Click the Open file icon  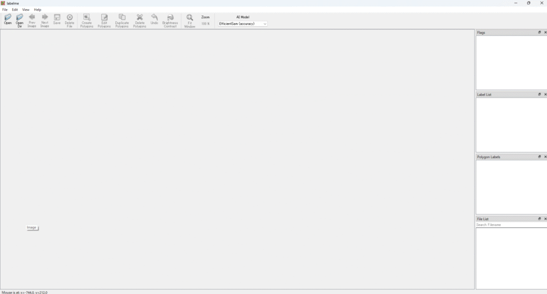(7, 18)
